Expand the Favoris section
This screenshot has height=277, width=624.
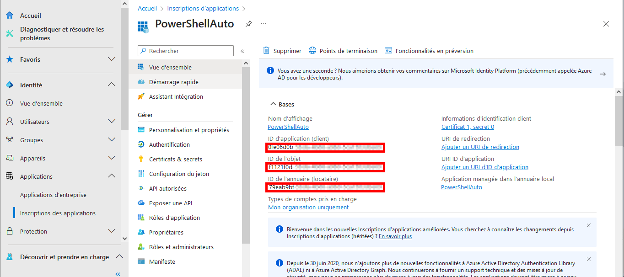pyautogui.click(x=112, y=59)
